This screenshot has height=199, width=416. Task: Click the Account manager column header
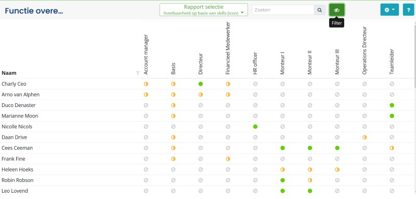(146, 55)
